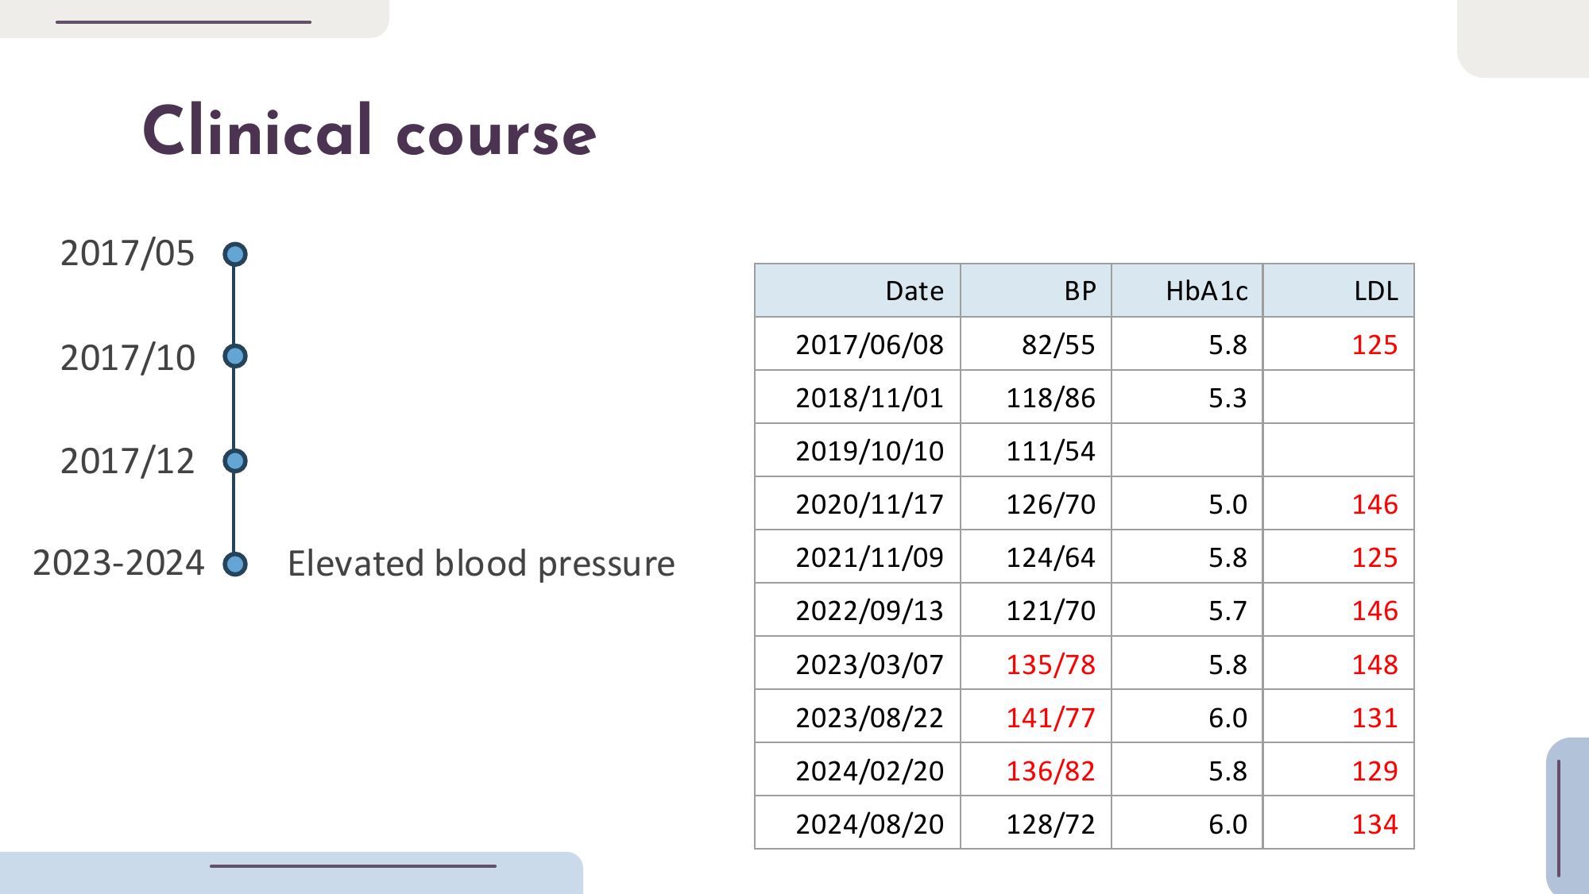Viewport: 1589px width, 894px height.
Task: Click the LDL value 134 in last row
Action: (x=1374, y=824)
